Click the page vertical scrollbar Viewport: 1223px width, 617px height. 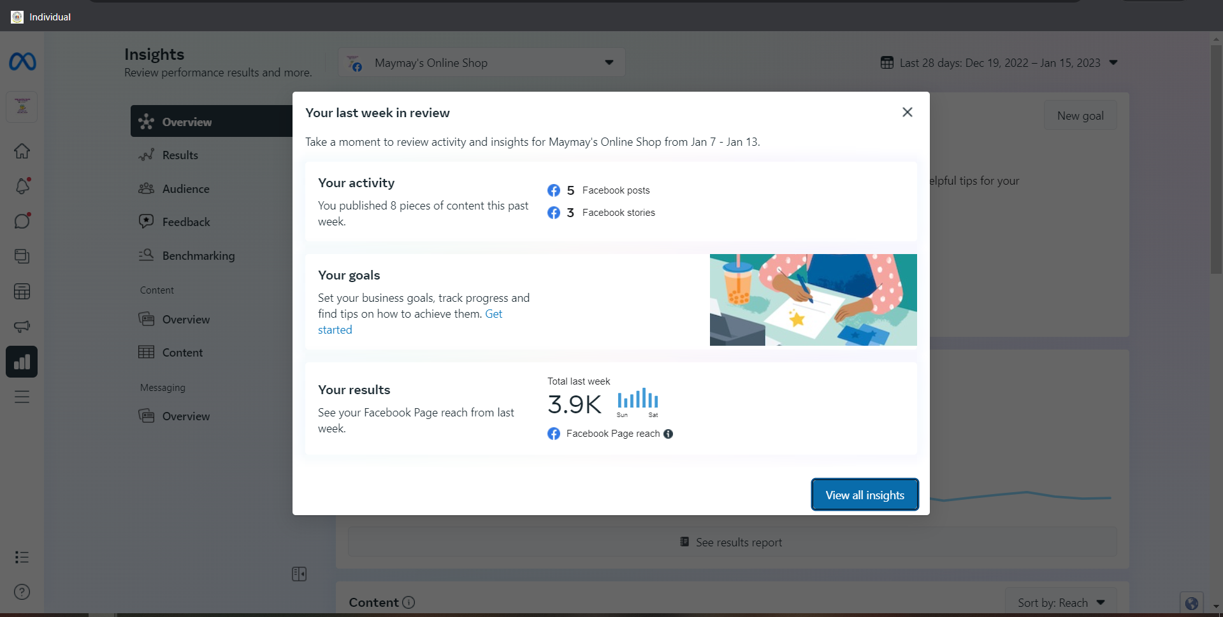coord(1216,159)
